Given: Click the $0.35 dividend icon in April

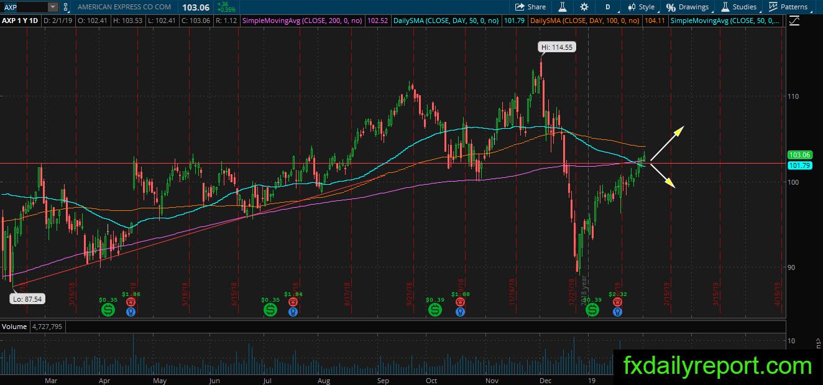Looking at the screenshot, I should click(108, 308).
